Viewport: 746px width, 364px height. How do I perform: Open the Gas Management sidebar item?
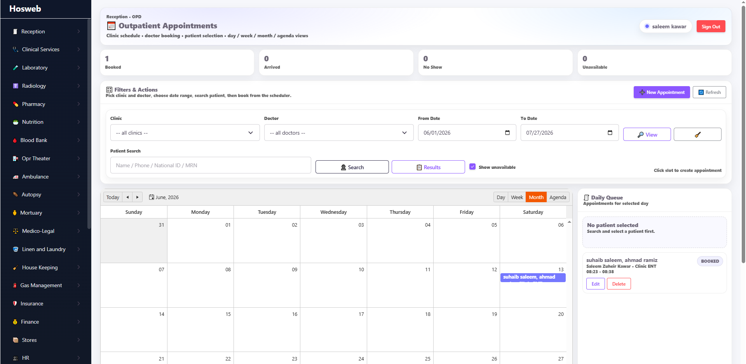click(x=46, y=285)
